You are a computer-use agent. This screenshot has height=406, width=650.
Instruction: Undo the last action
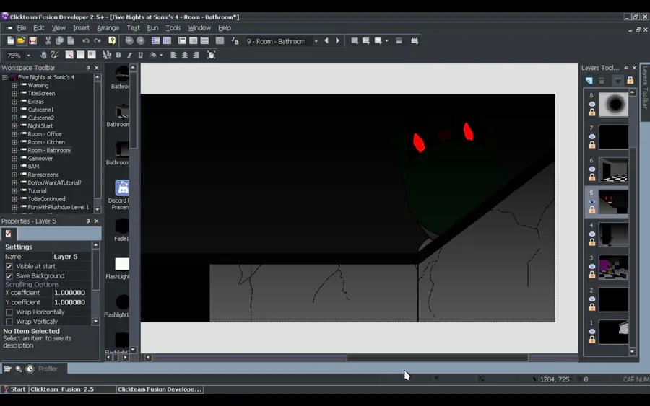click(86, 40)
